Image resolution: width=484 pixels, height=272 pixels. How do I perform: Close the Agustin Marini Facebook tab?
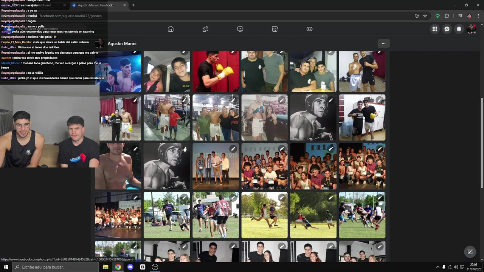[124, 5]
